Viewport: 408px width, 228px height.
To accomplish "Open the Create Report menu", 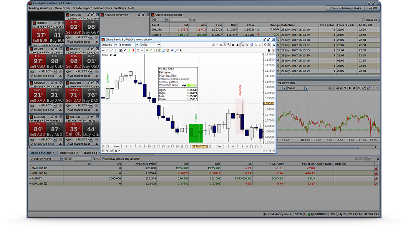I will click(x=82, y=8).
